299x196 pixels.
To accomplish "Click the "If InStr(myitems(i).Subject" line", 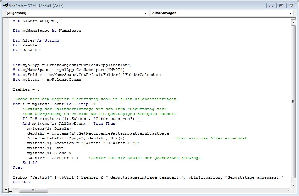I will tap(81, 119).
